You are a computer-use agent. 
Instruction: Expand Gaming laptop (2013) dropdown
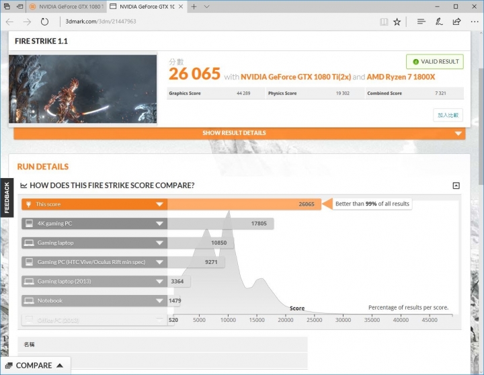pos(159,282)
